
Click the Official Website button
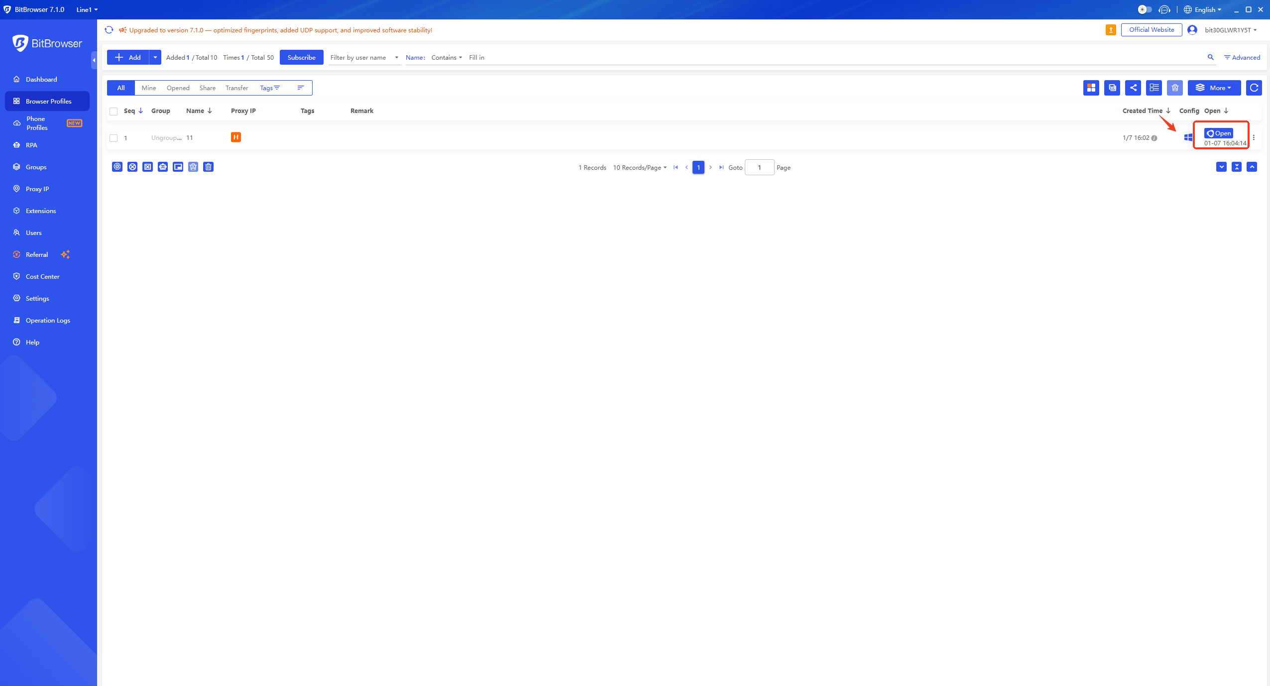pos(1151,30)
